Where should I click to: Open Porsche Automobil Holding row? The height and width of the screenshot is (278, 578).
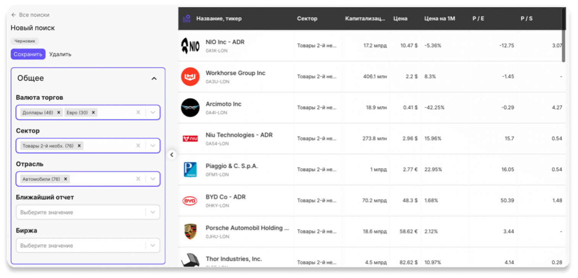372,231
